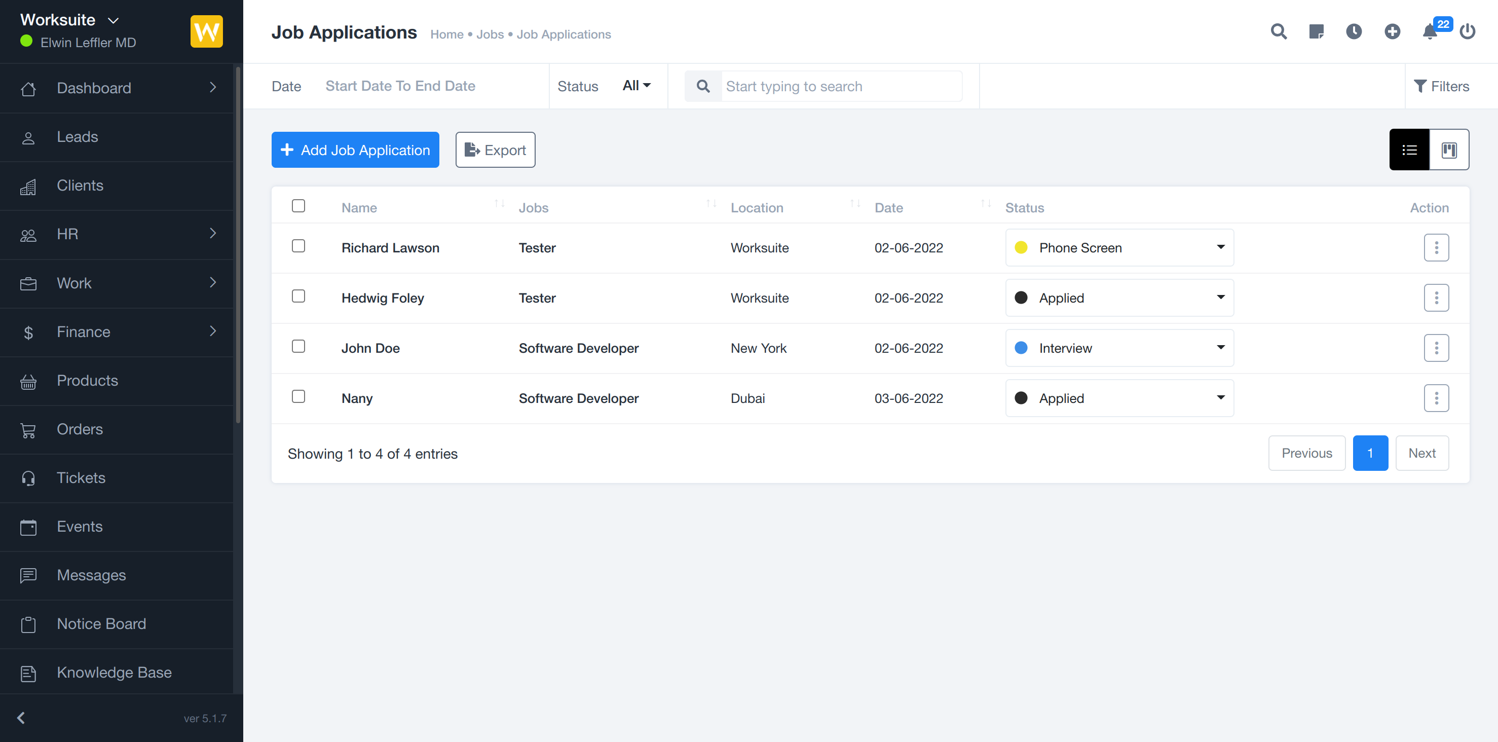Click the power logout icon
This screenshot has height=742, width=1498.
point(1467,31)
